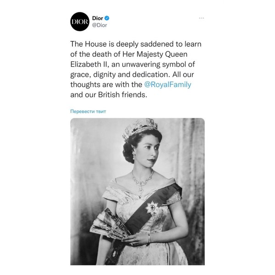The width and height of the screenshot is (275, 275).
Task: Click the blue verified badge
Action: (x=107, y=17)
